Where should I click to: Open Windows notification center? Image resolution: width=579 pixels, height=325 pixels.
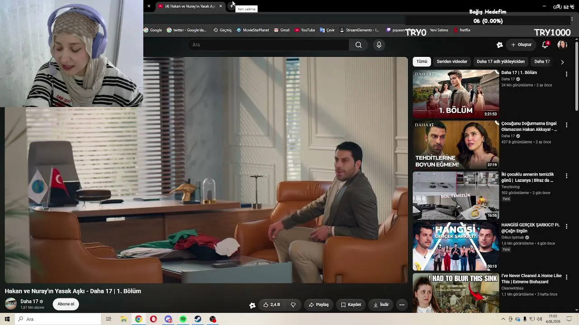point(570,319)
